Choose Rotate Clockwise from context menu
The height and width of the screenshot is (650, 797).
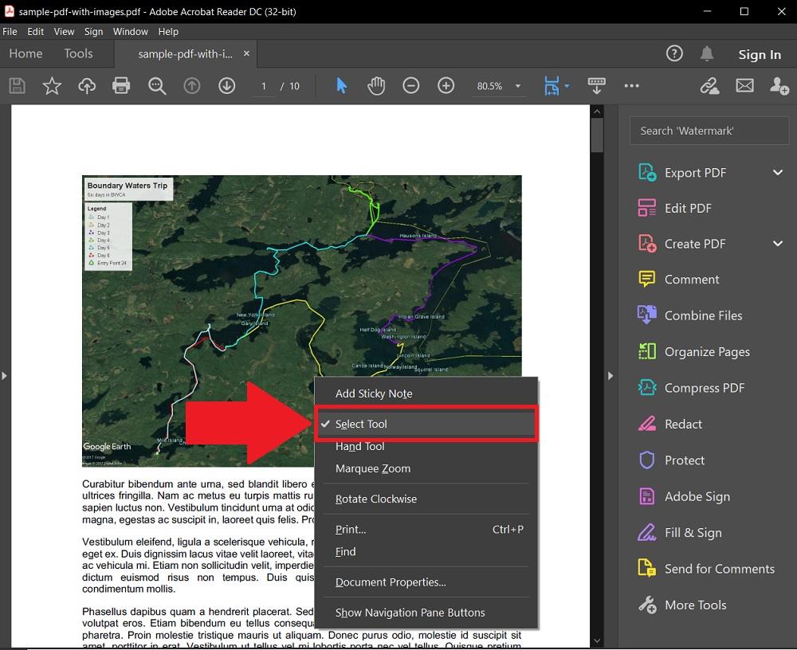tap(426, 499)
